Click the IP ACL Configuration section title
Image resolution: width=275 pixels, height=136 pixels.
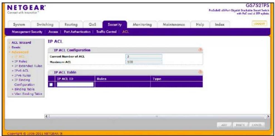[72, 50]
